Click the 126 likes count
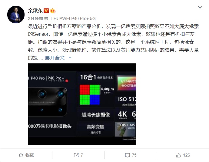The image size is (209, 162). [186, 155]
